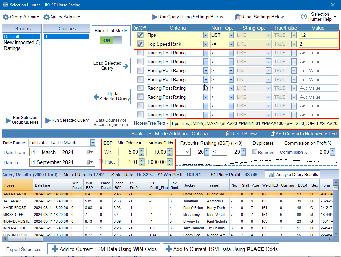Click the Tips value field
Image resolution: width=341 pixels, height=257 pixels.
(x=318, y=35)
